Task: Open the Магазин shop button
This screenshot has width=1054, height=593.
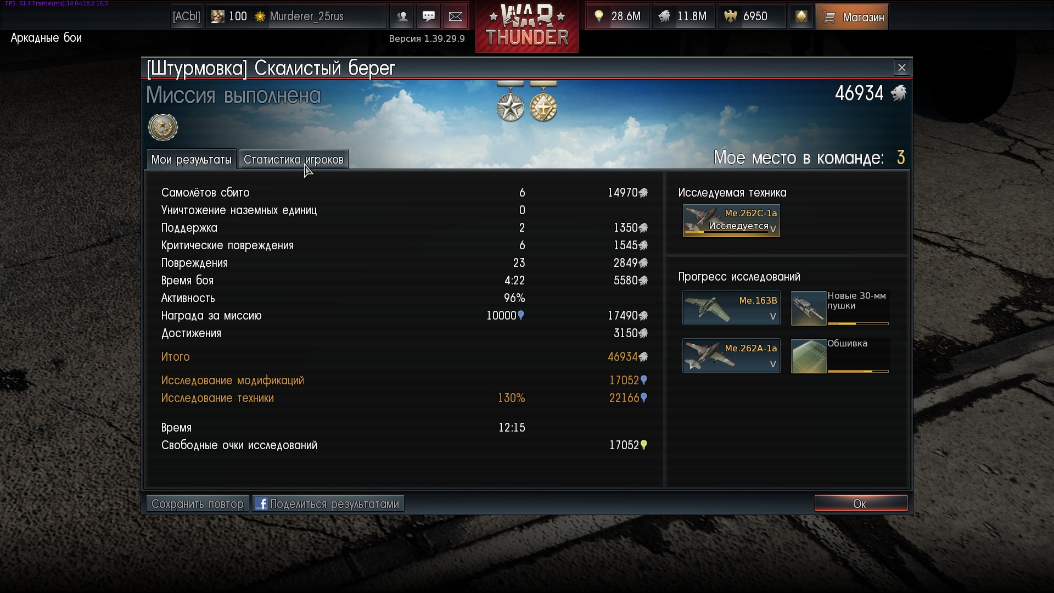Action: 852,16
